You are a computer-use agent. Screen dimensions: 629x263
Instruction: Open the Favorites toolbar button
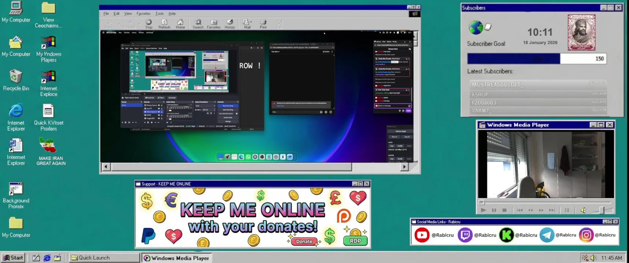(x=214, y=24)
